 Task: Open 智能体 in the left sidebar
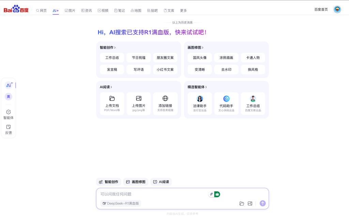click(x=9, y=114)
